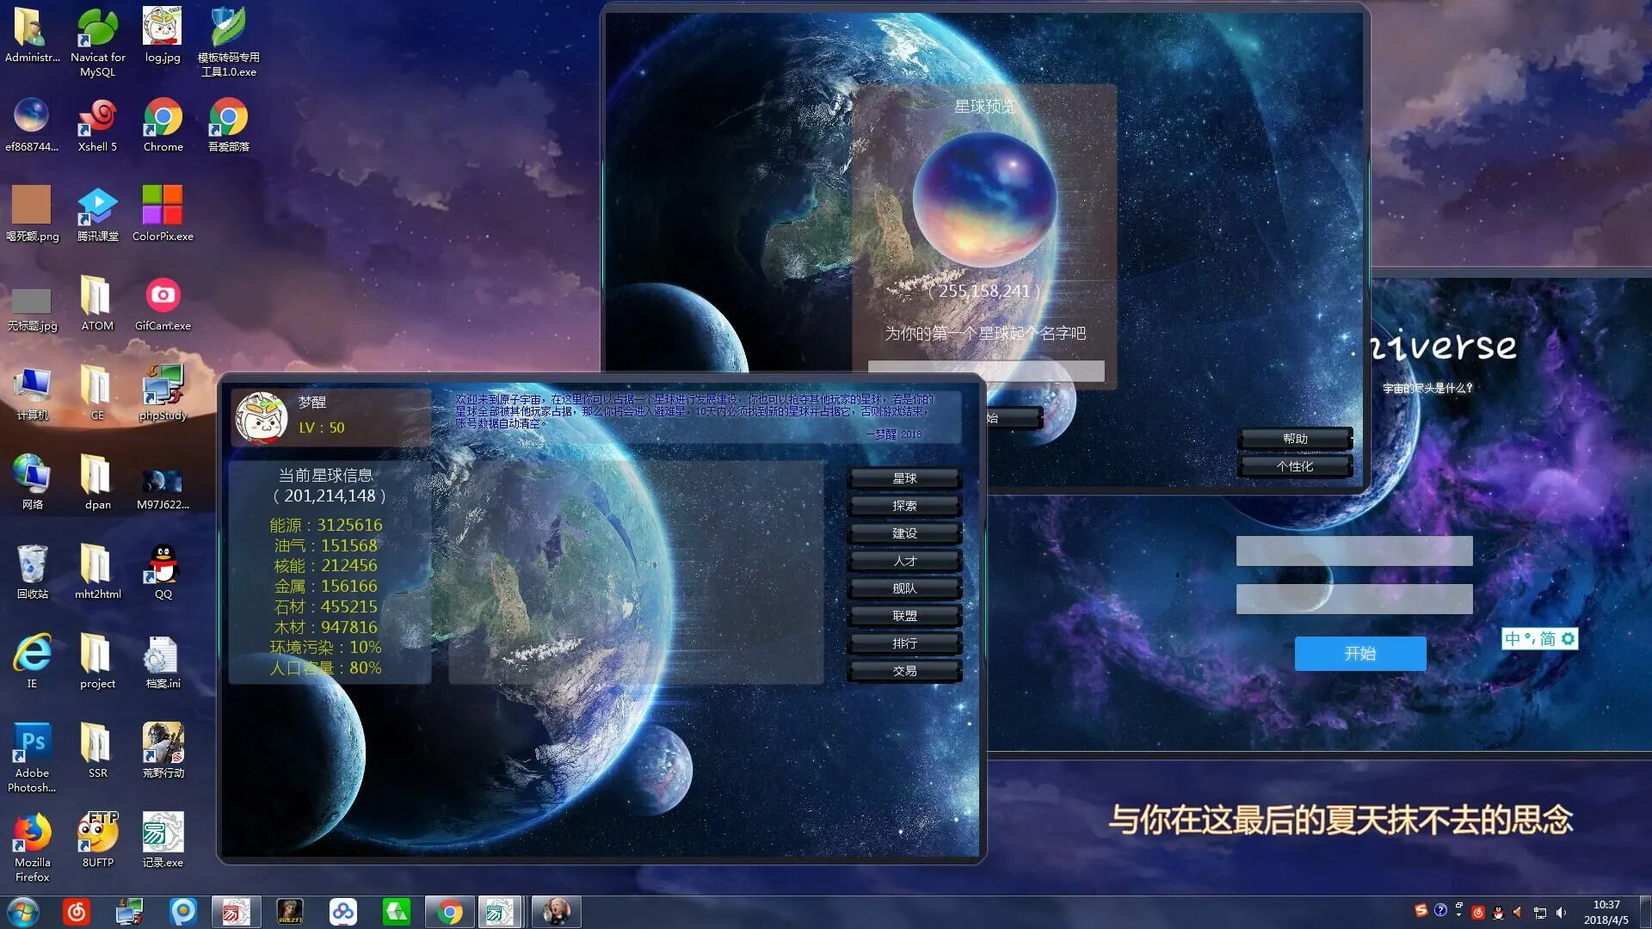Click the QQ penguin tray icon
The image size is (1652, 929).
click(x=1498, y=913)
